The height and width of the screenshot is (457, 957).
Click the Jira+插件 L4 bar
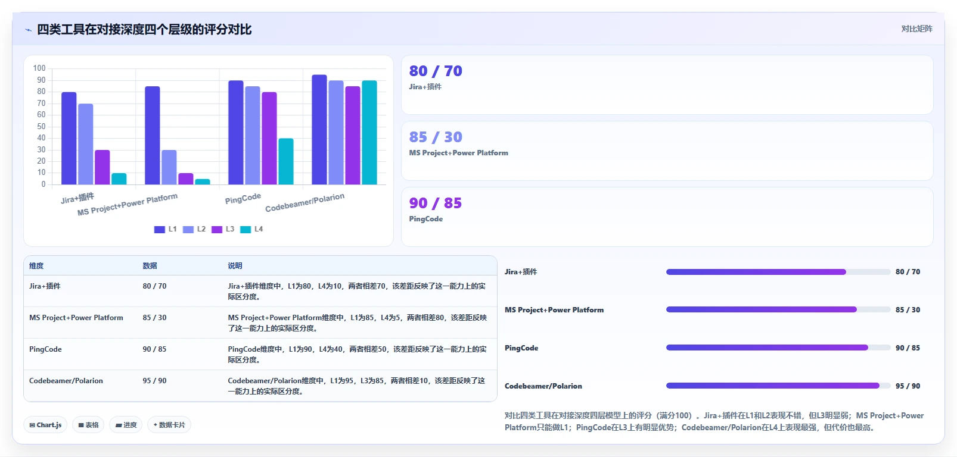(119, 179)
